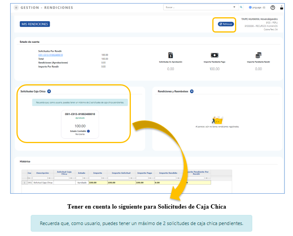Select row number 1 in the Histórico table
The image size is (293, 236).
coord(24,183)
